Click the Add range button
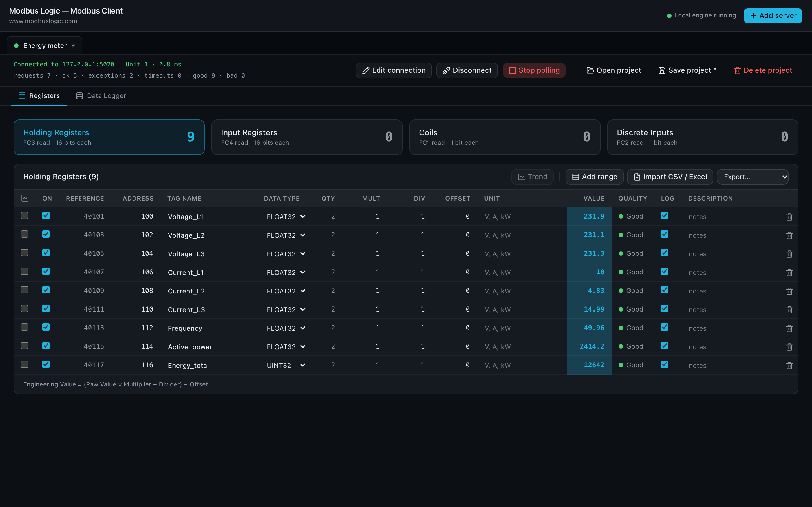The image size is (812, 507). [595, 177]
